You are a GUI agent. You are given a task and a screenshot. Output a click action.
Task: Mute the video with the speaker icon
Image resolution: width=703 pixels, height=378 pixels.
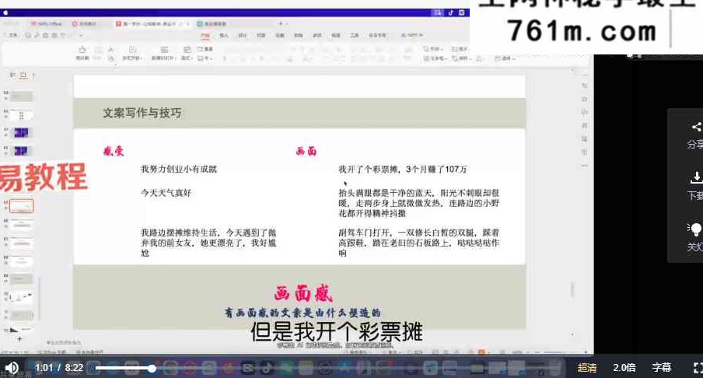pyautogui.click(x=12, y=368)
